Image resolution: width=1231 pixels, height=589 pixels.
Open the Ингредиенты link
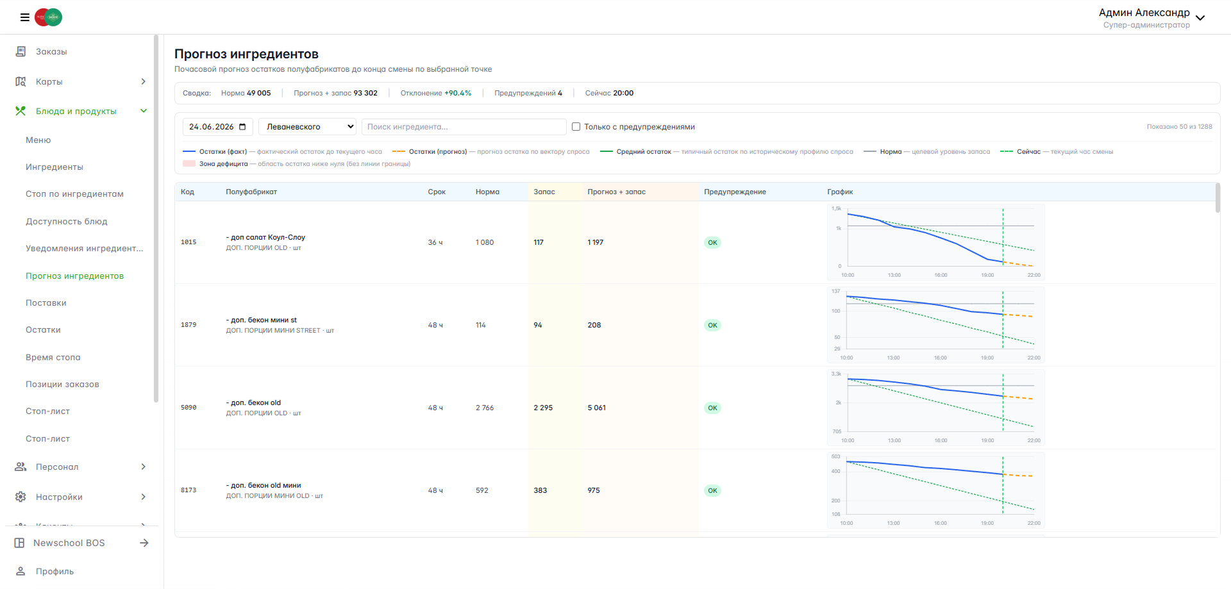[54, 167]
